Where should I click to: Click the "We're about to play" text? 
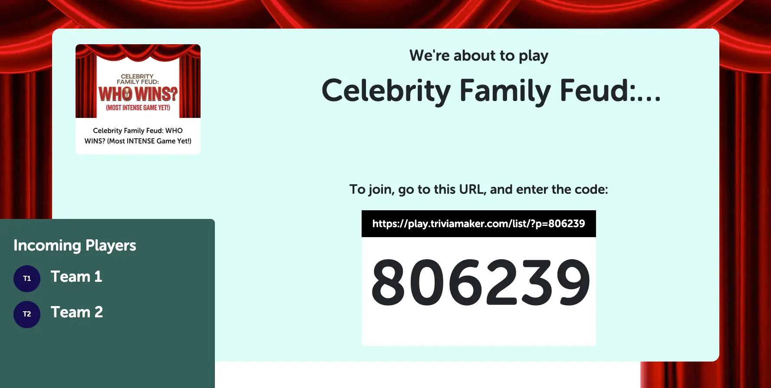(478, 55)
